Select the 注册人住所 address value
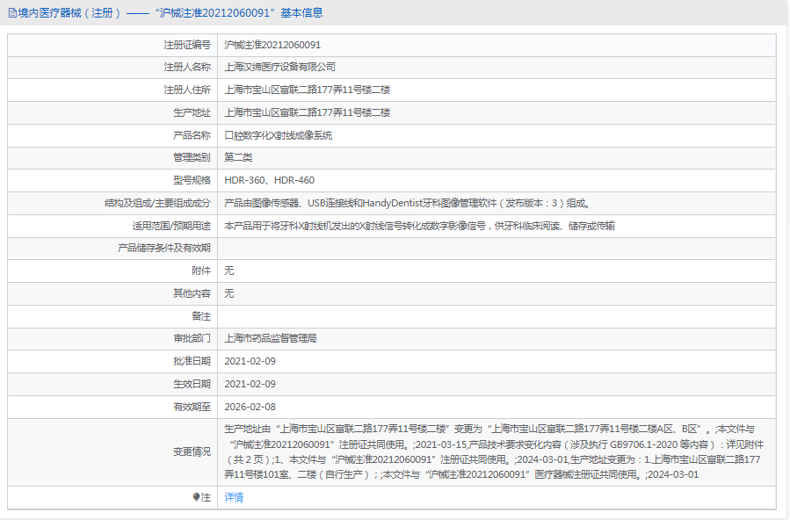 (308, 90)
